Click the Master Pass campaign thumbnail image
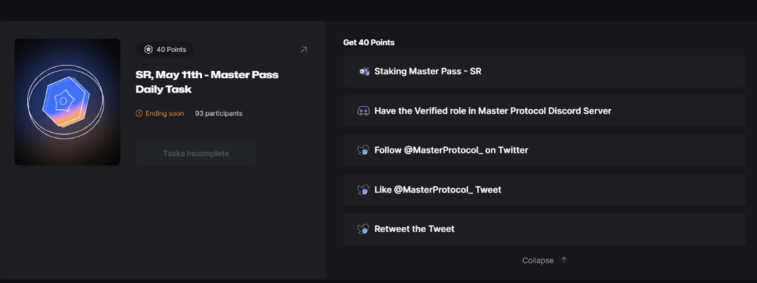The height and width of the screenshot is (283, 757). click(x=68, y=102)
